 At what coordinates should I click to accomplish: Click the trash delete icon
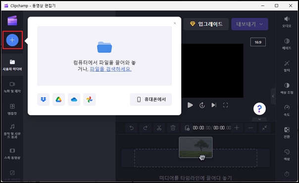tap(173, 128)
